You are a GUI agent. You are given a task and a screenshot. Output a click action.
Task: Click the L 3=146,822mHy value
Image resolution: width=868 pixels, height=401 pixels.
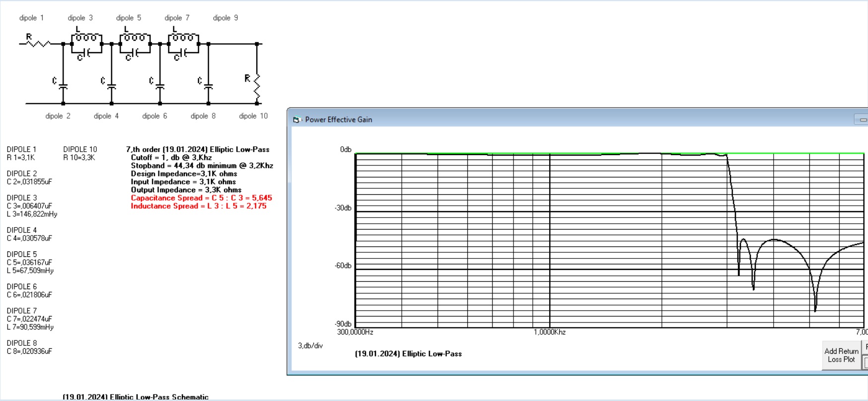pyautogui.click(x=32, y=214)
